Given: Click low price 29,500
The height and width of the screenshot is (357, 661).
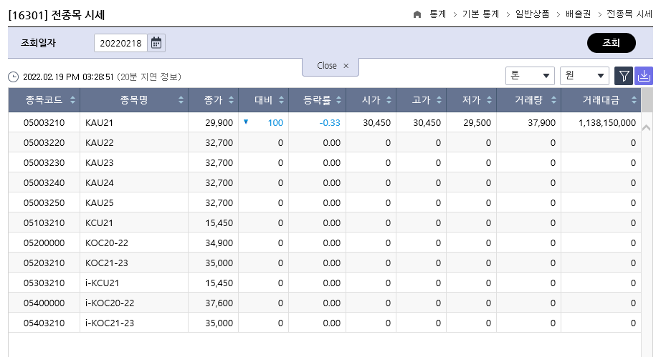Looking at the screenshot, I should pyautogui.click(x=477, y=123).
